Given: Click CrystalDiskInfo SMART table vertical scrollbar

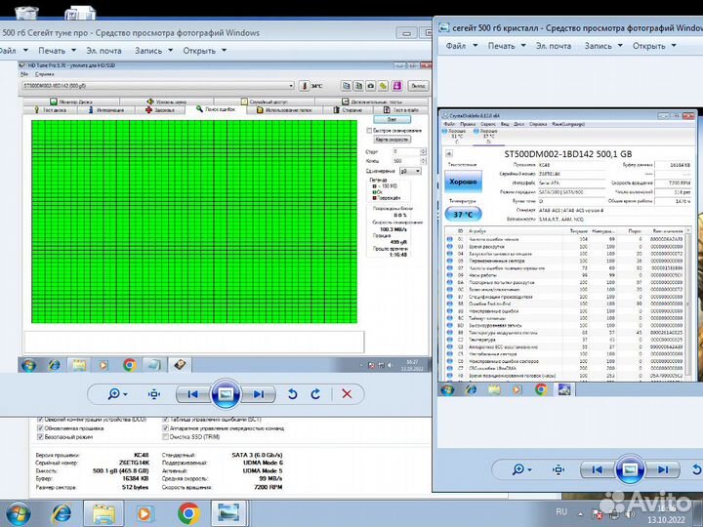Looking at the screenshot, I should [x=689, y=304].
